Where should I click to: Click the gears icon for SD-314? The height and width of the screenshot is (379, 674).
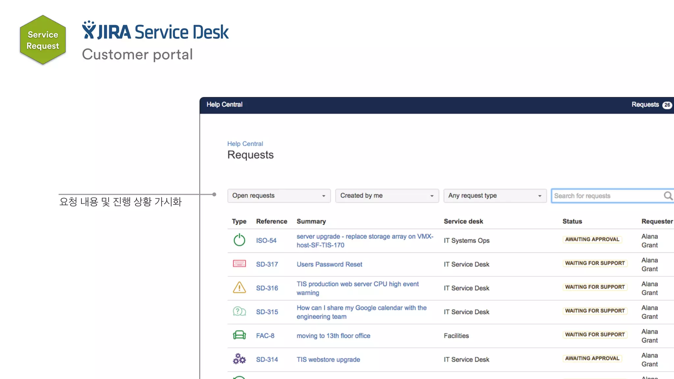pyautogui.click(x=239, y=359)
